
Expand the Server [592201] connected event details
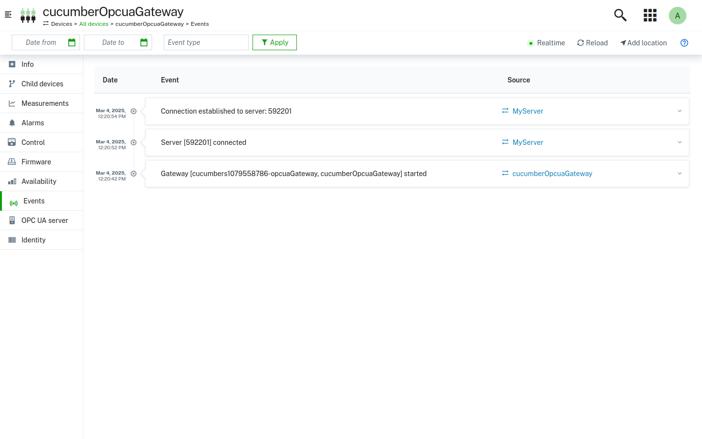pos(680,142)
